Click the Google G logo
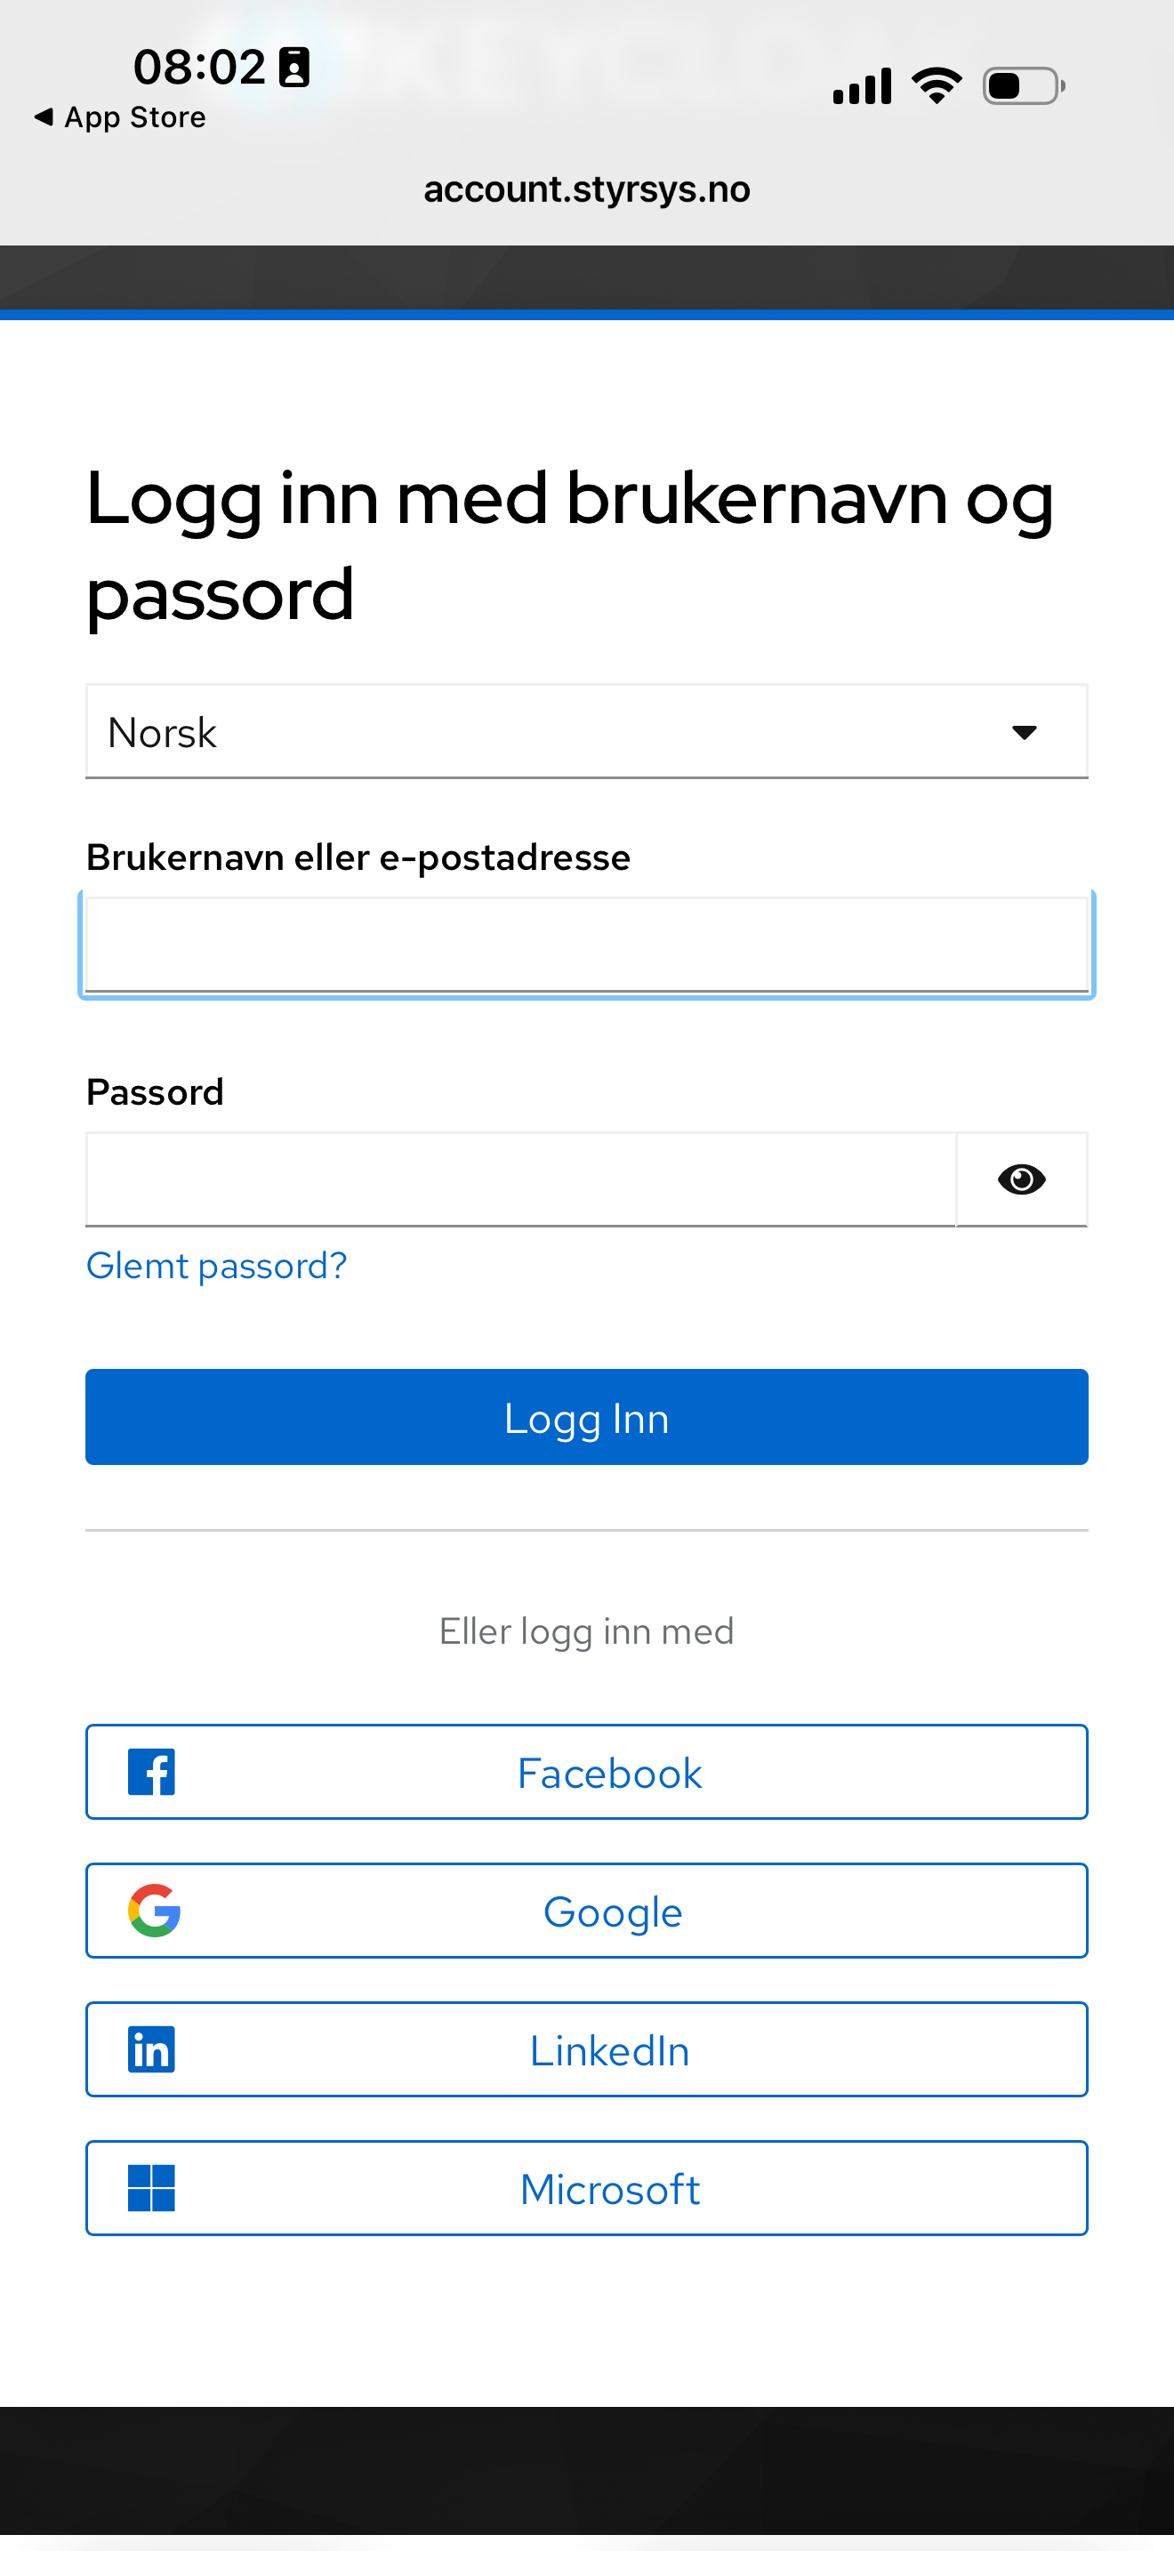The width and height of the screenshot is (1174, 2551). [x=155, y=1911]
